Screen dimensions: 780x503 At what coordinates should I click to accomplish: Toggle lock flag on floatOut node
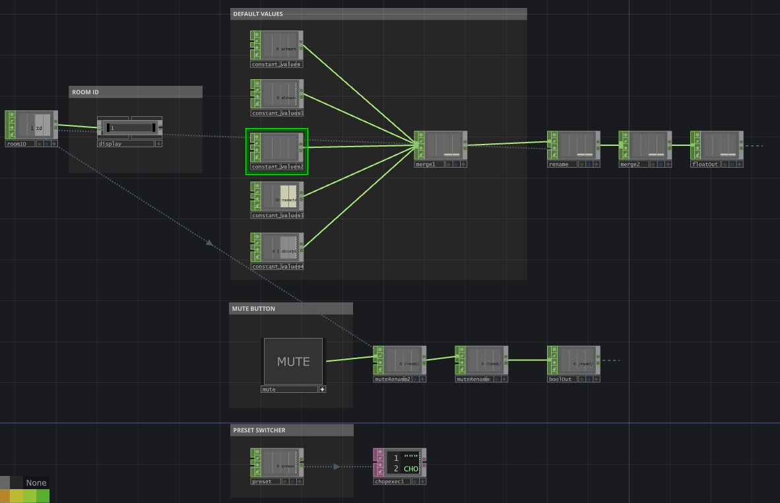tap(698, 154)
